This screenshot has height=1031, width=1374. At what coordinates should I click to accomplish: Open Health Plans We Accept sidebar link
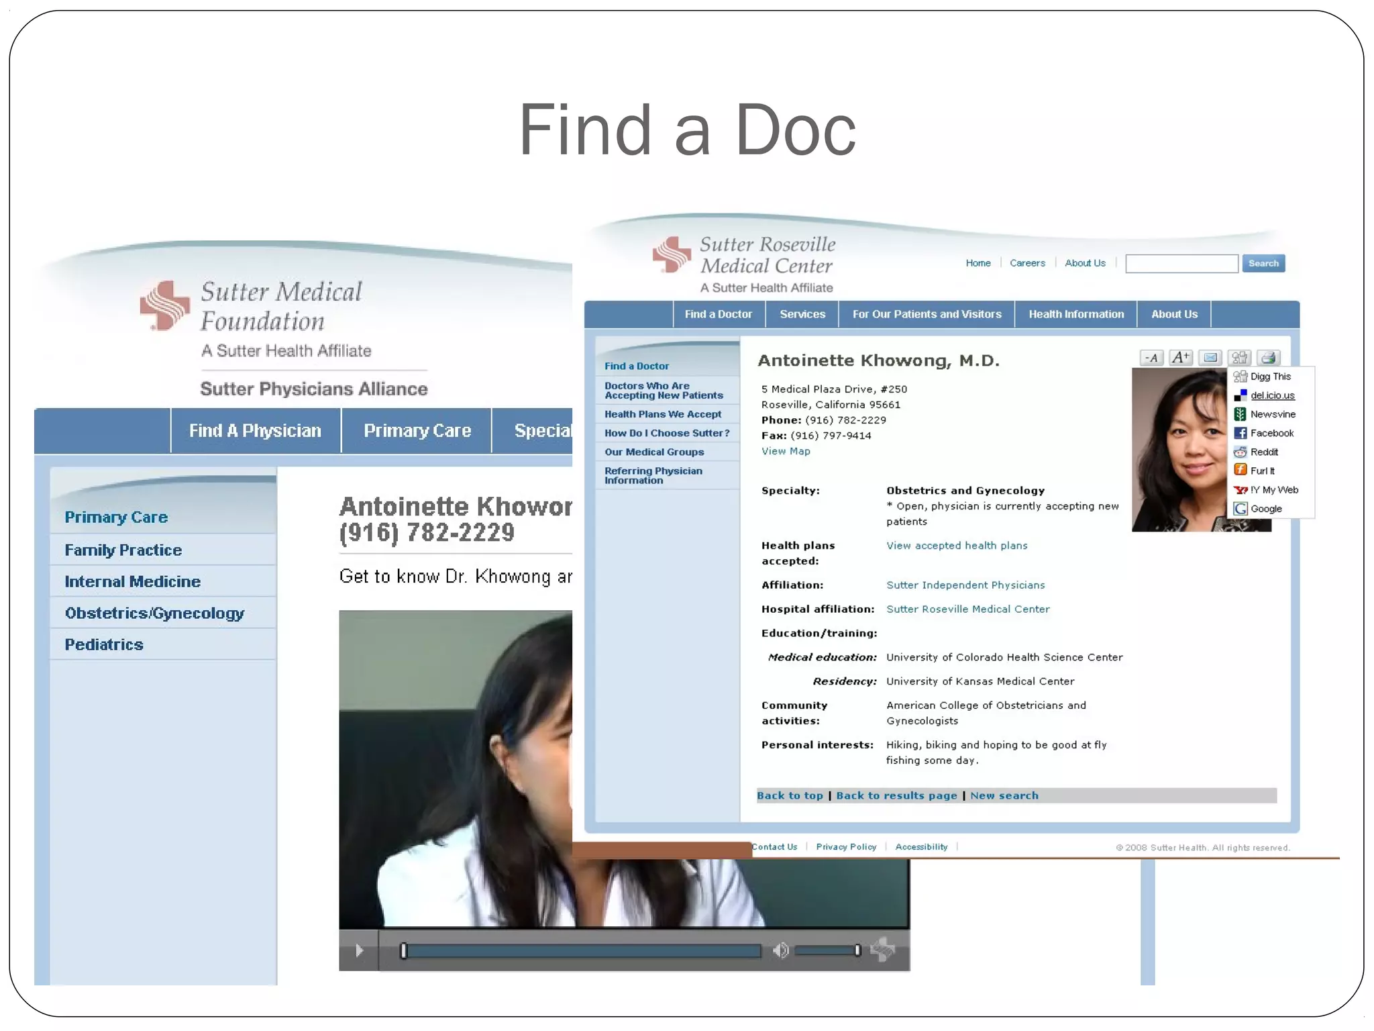[x=663, y=414]
